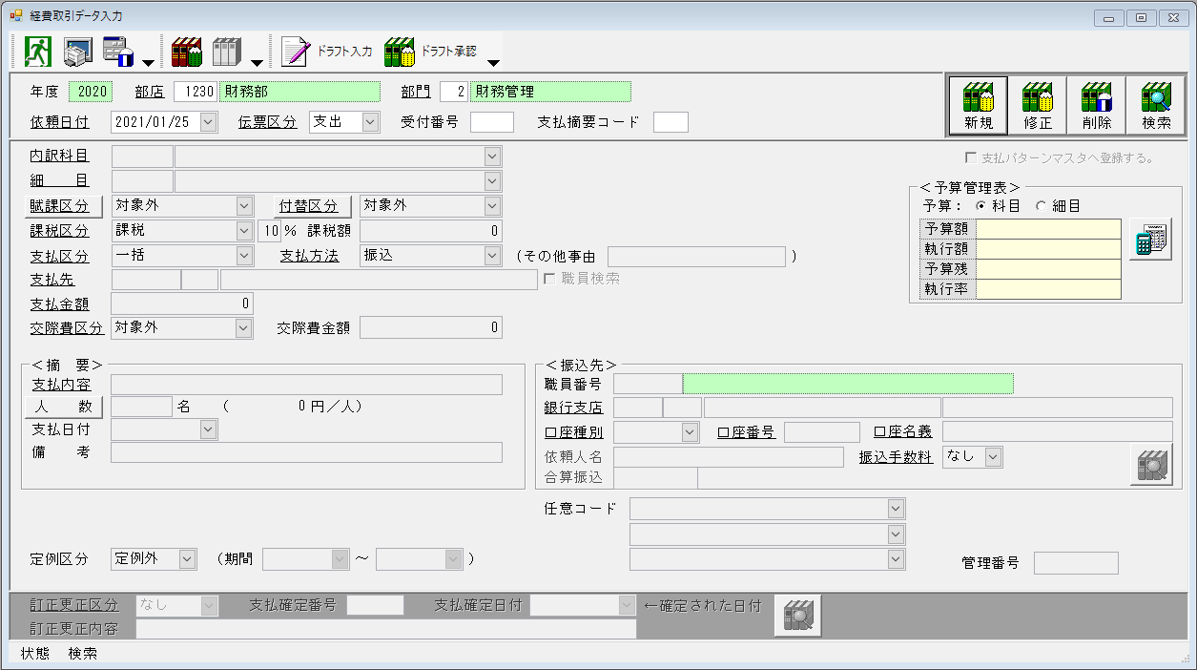Screen dimensions: 1197x670
Task: Expand the 振込手数料 dropdown showing なし
Action: click(x=994, y=457)
